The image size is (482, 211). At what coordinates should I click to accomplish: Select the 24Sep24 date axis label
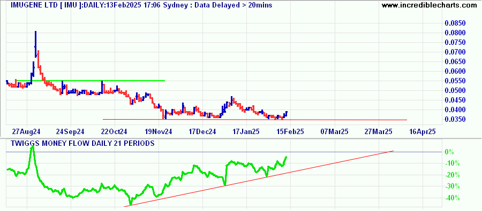(x=70, y=131)
